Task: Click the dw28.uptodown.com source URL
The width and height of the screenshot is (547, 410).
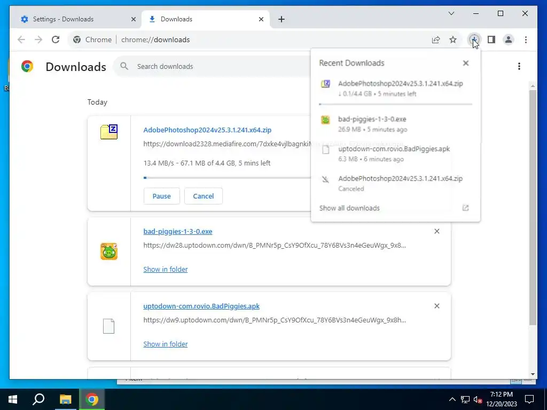Action: 275,246
